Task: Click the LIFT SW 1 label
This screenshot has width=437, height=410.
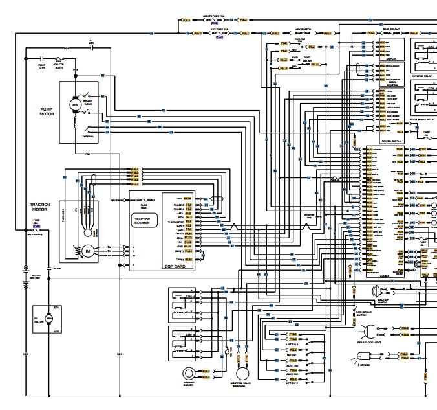Action: 292,345
